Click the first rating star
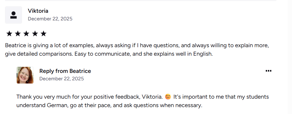Viewport: 292px width, 114px height. [9, 34]
